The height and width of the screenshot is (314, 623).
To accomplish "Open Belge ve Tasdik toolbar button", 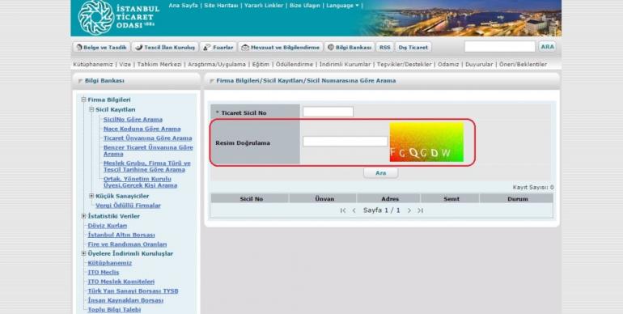I will tap(101, 47).
